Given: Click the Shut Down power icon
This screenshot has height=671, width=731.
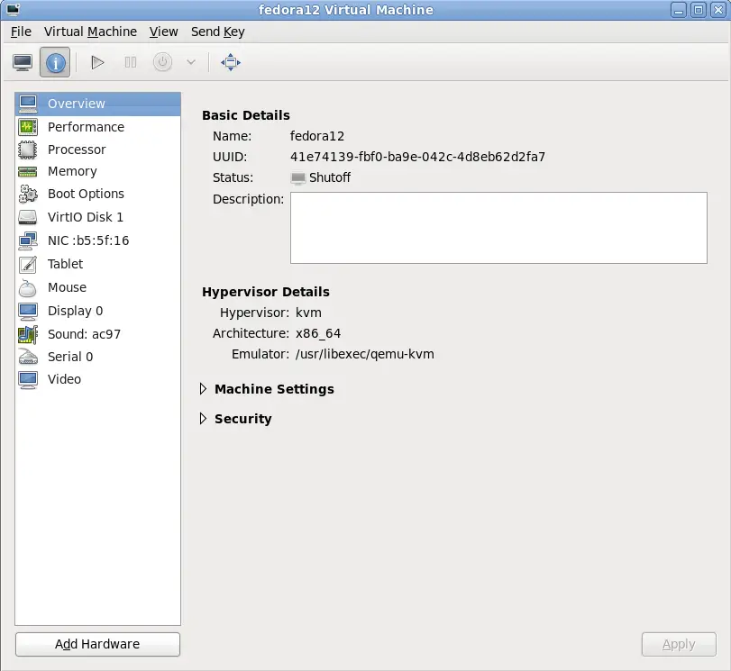Looking at the screenshot, I should (x=162, y=62).
